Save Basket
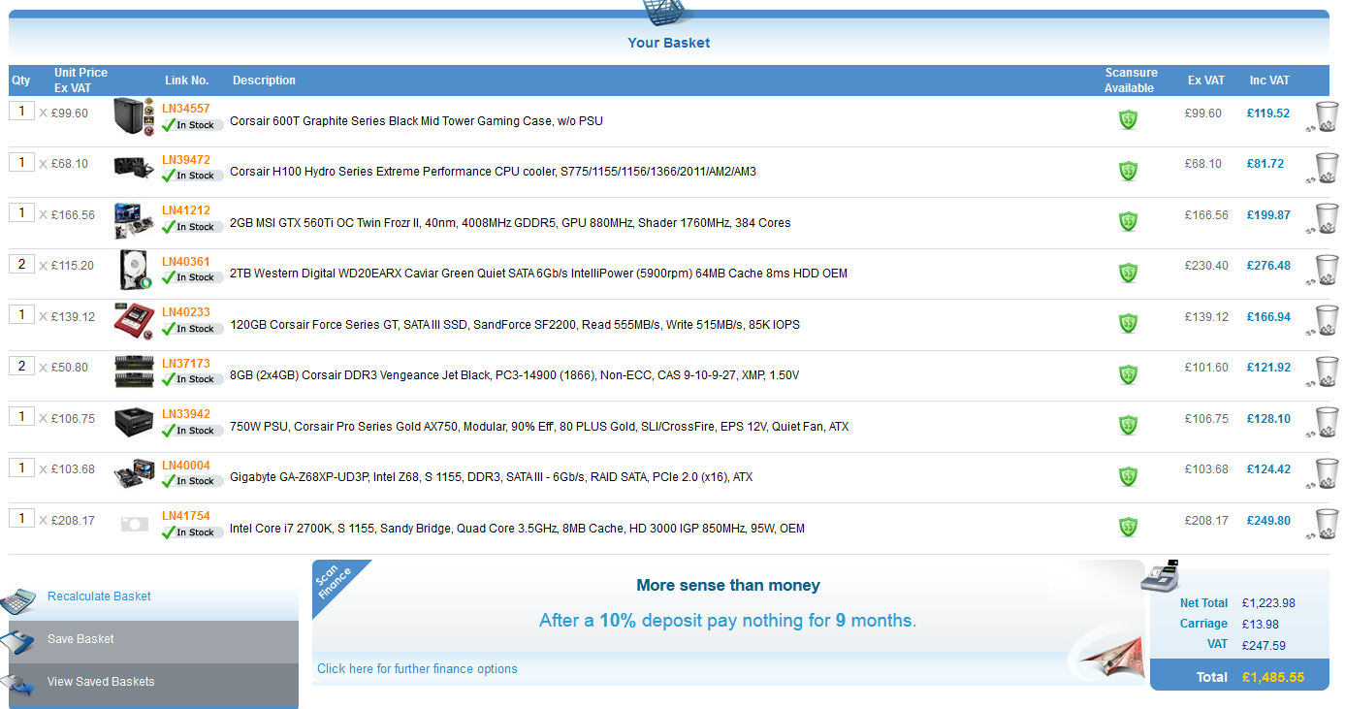Screen dimensions: 1345x709 click(80, 639)
